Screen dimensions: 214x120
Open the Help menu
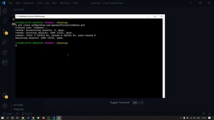pos(76,3)
